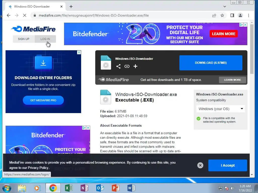
Task: Click green compatibility checkmark icon
Action: [x=199, y=119]
